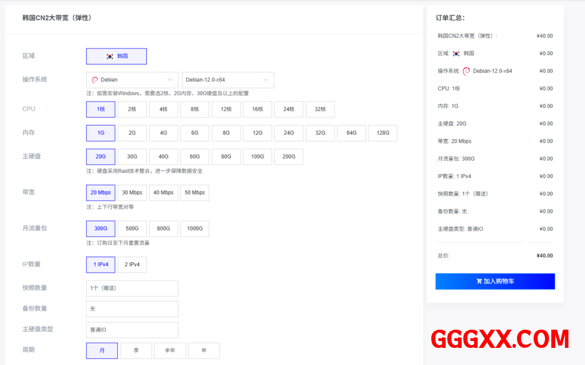Select 50 Mbps bandwidth
585x365 pixels.
tap(195, 193)
